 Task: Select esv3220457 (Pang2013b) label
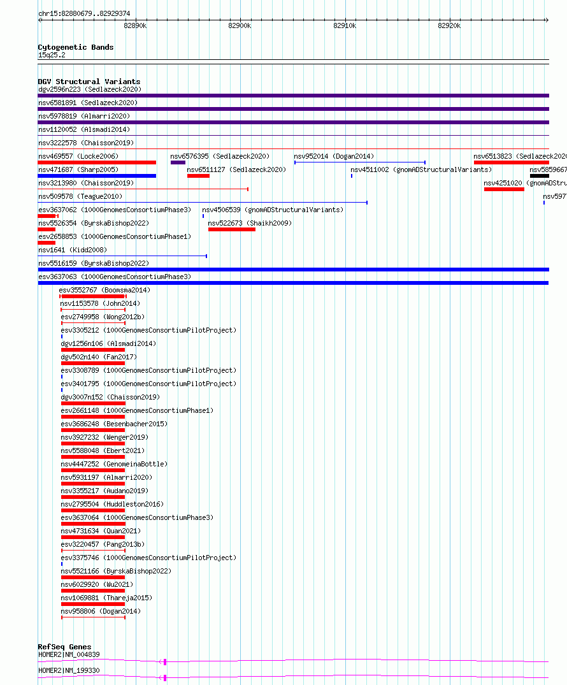pyautogui.click(x=103, y=545)
